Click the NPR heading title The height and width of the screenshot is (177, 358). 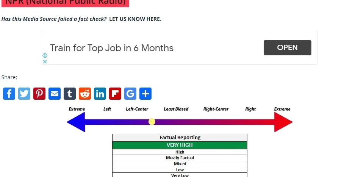[65, 2]
